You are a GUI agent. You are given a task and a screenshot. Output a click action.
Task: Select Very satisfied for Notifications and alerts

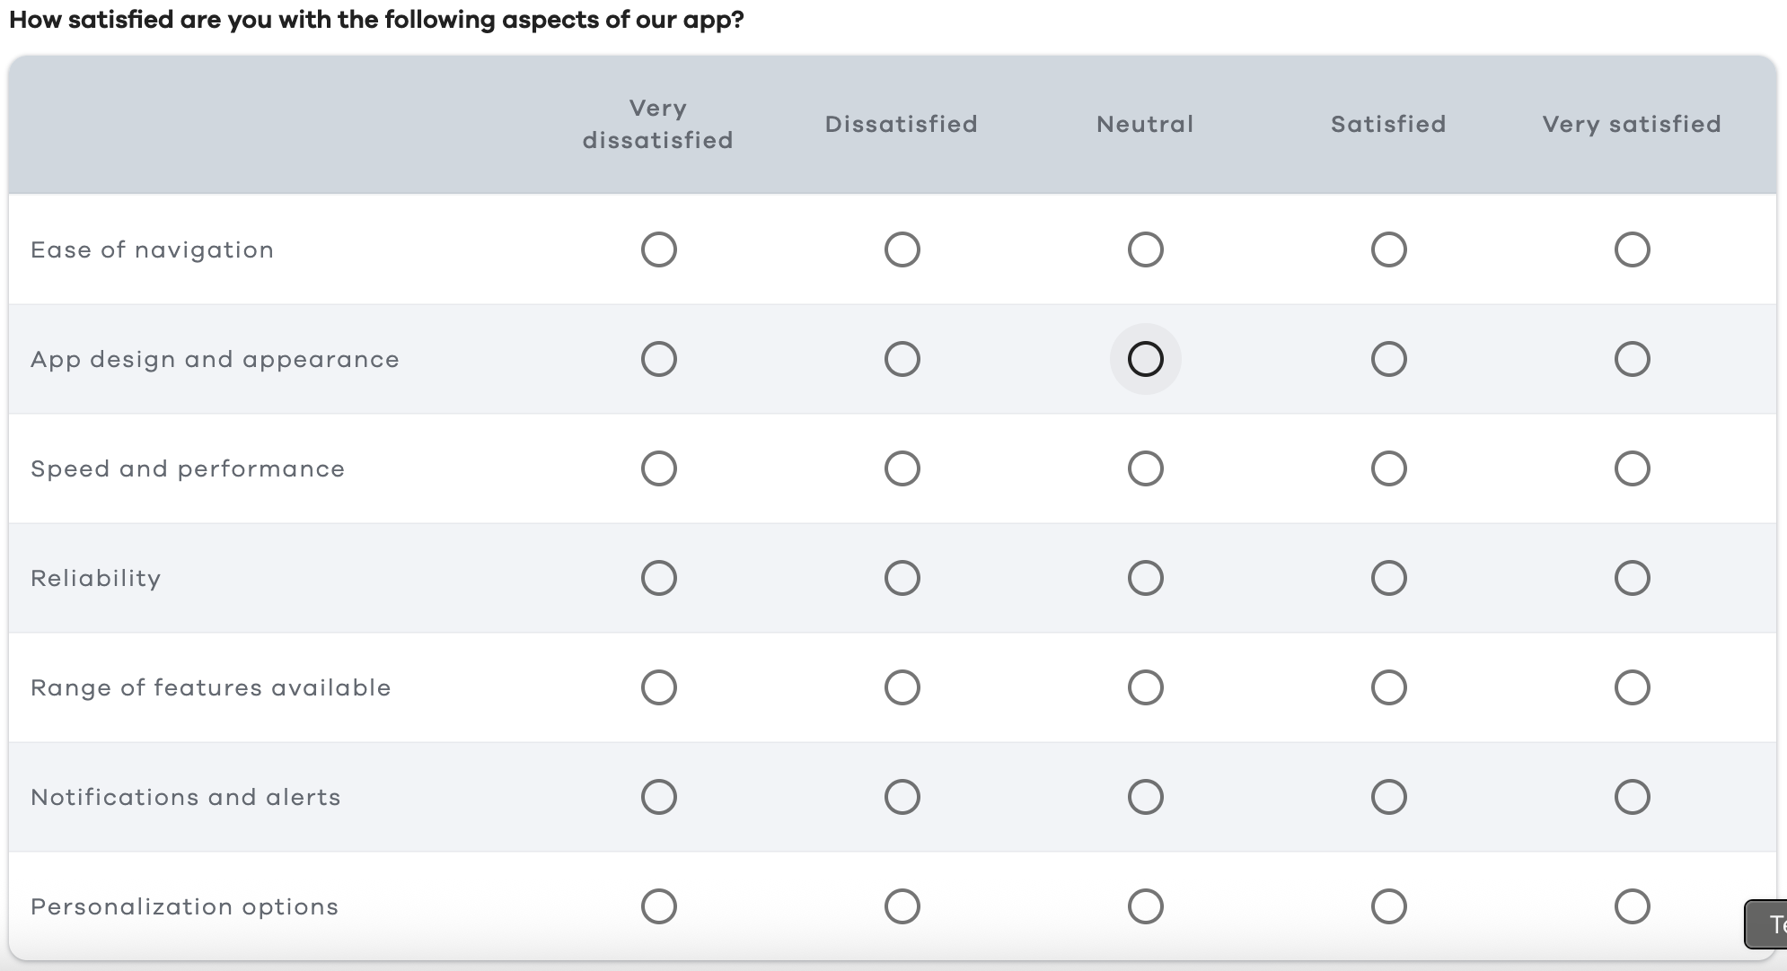(1633, 796)
